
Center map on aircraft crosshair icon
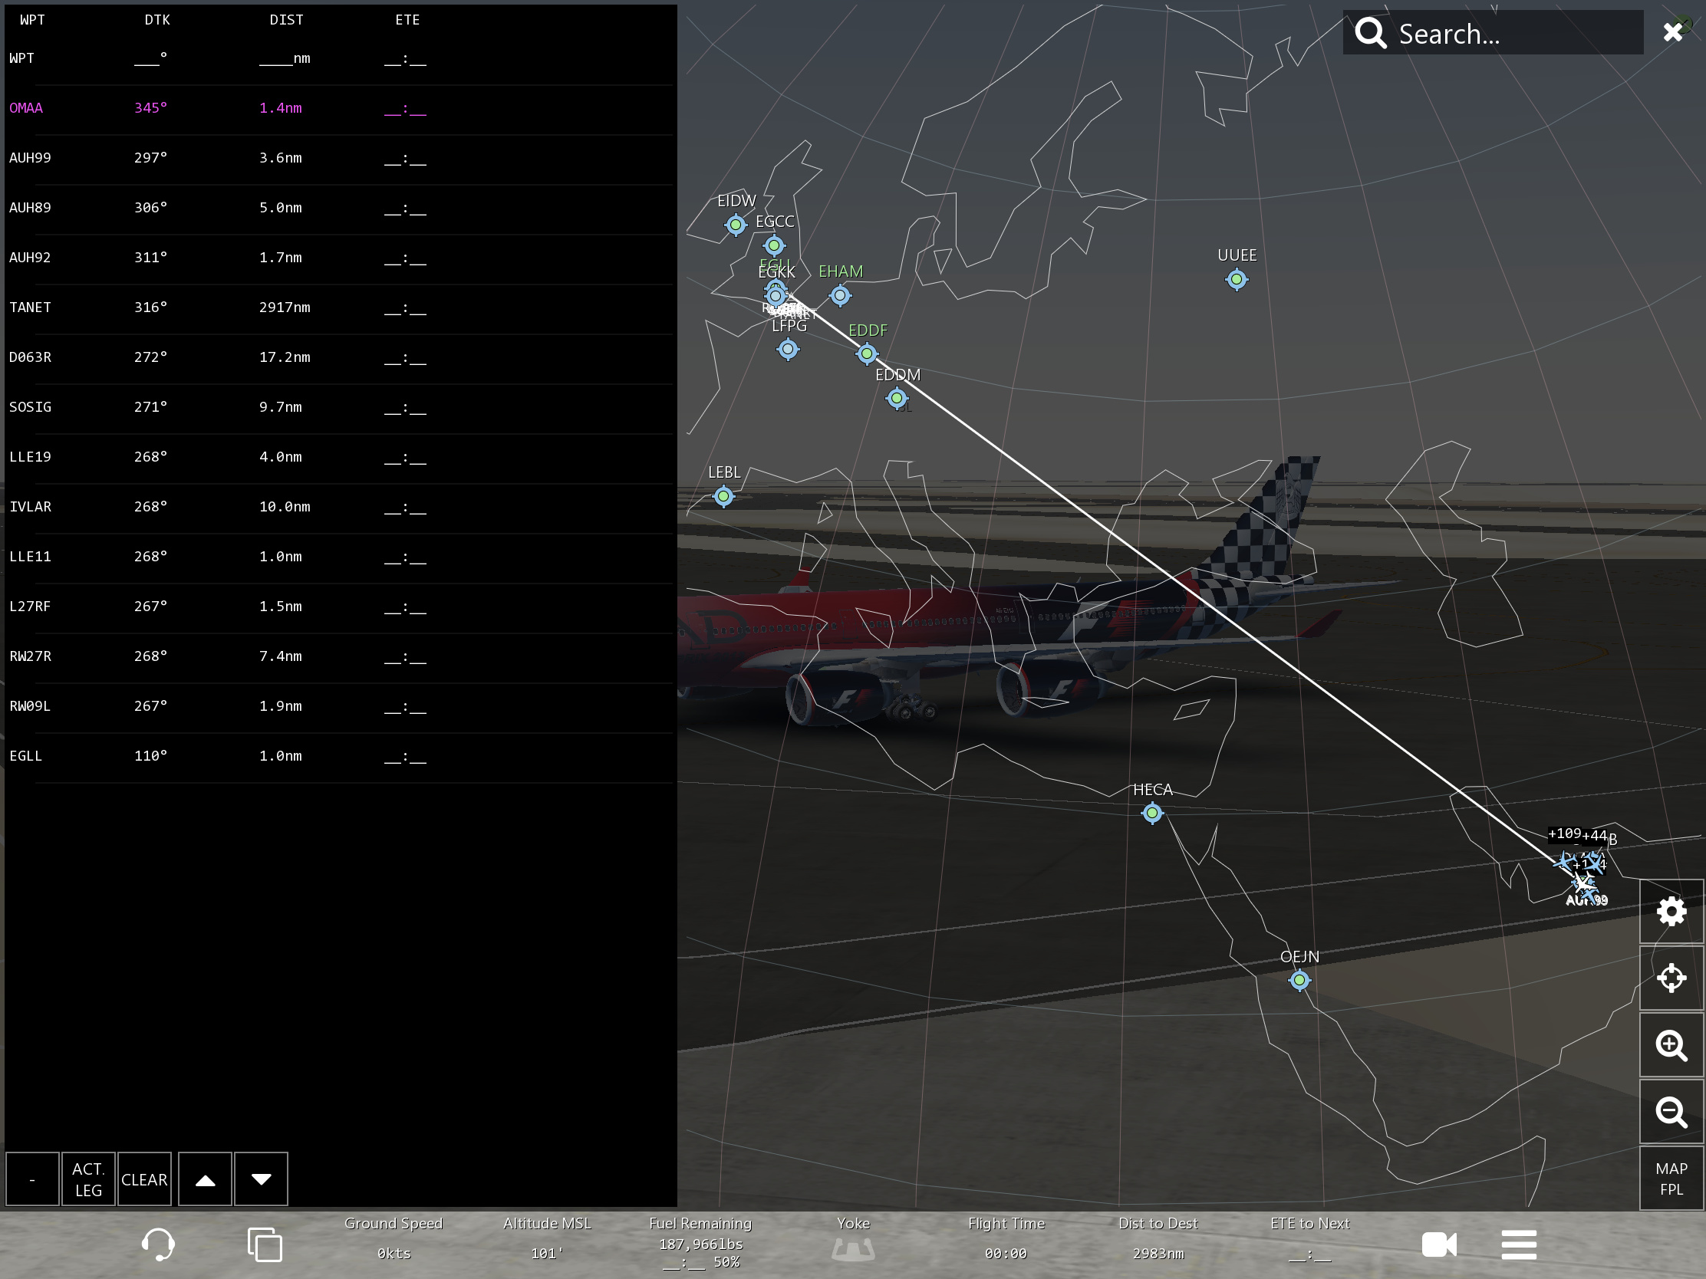pyautogui.click(x=1671, y=978)
